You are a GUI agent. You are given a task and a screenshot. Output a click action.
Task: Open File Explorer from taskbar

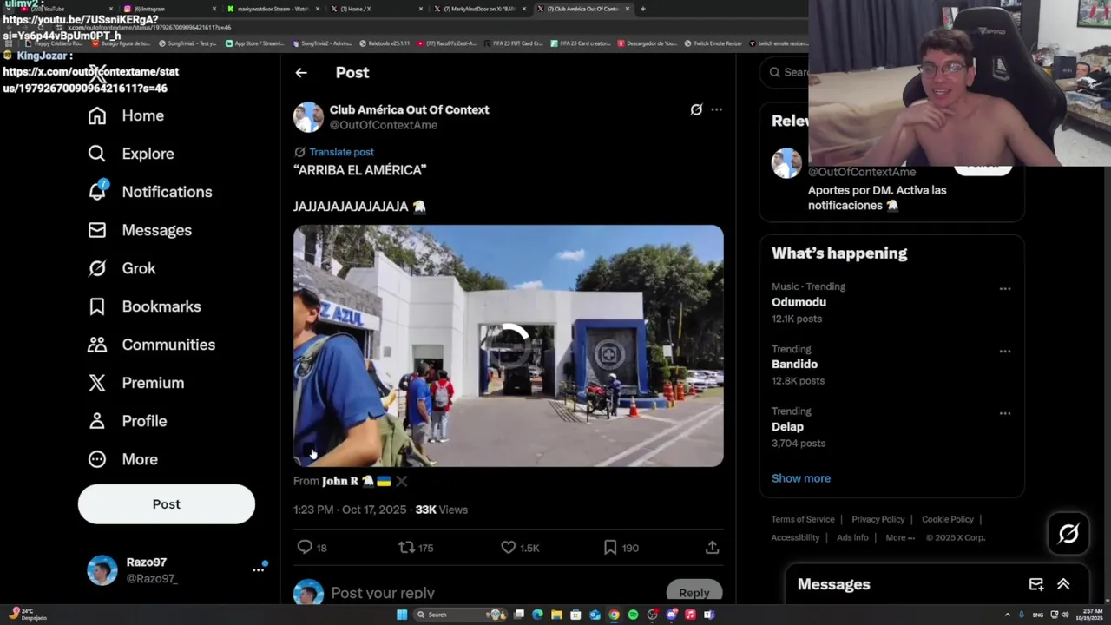click(x=556, y=615)
